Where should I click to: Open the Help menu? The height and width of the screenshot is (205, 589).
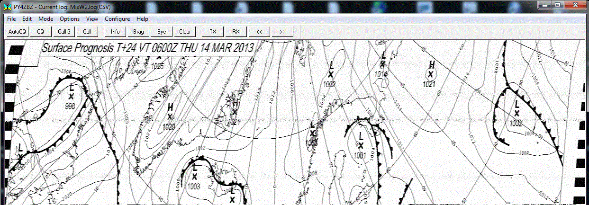(x=142, y=19)
